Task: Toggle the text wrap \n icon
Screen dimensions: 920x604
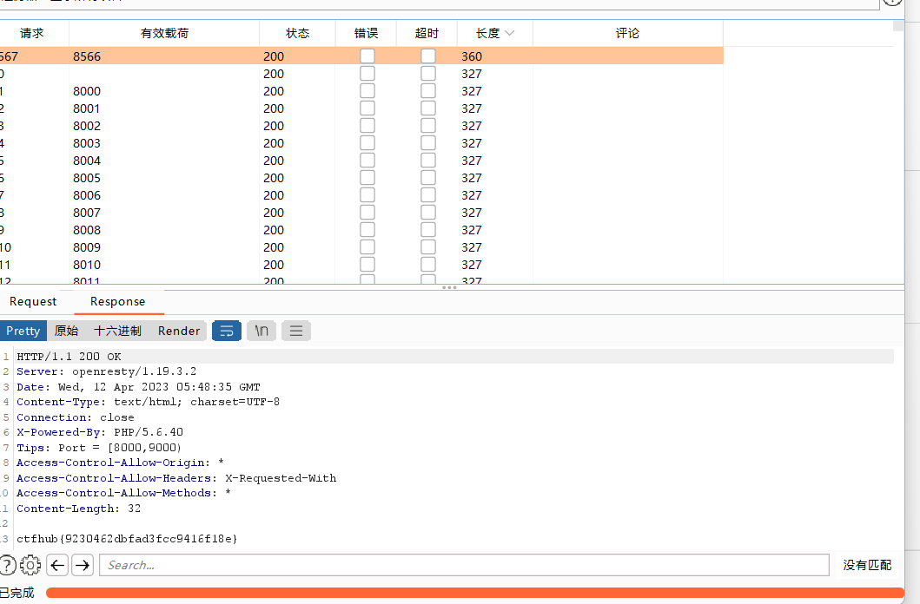Action: pyautogui.click(x=261, y=331)
